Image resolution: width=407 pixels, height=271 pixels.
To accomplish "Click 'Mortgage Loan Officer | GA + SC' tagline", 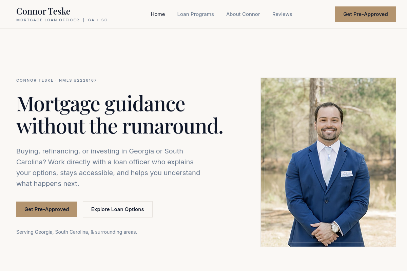I will click(x=62, y=20).
